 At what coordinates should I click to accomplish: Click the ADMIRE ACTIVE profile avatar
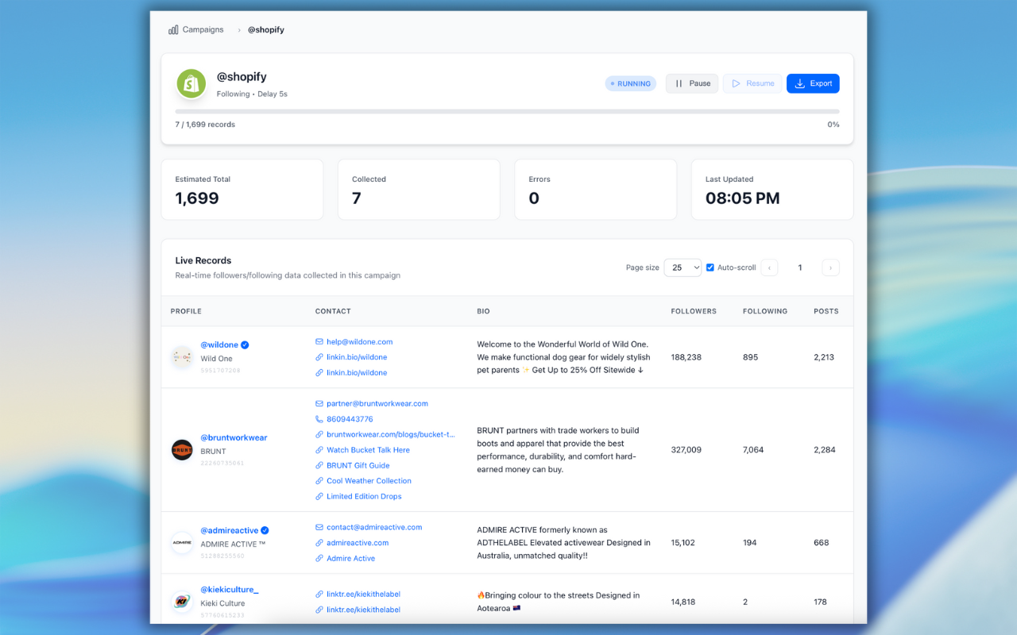pyautogui.click(x=182, y=543)
